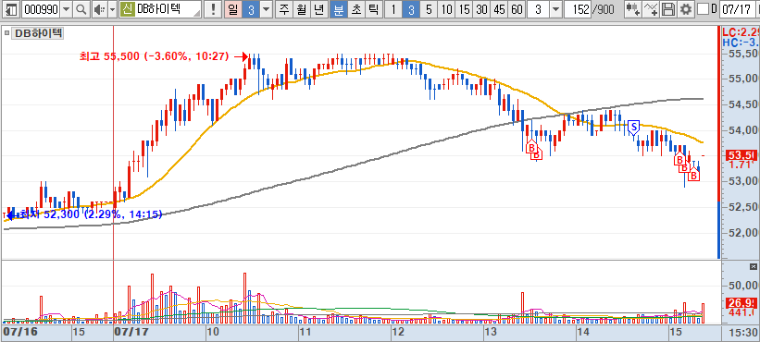Select the 주 weekly period button
The height and width of the screenshot is (342, 760).
[283, 9]
